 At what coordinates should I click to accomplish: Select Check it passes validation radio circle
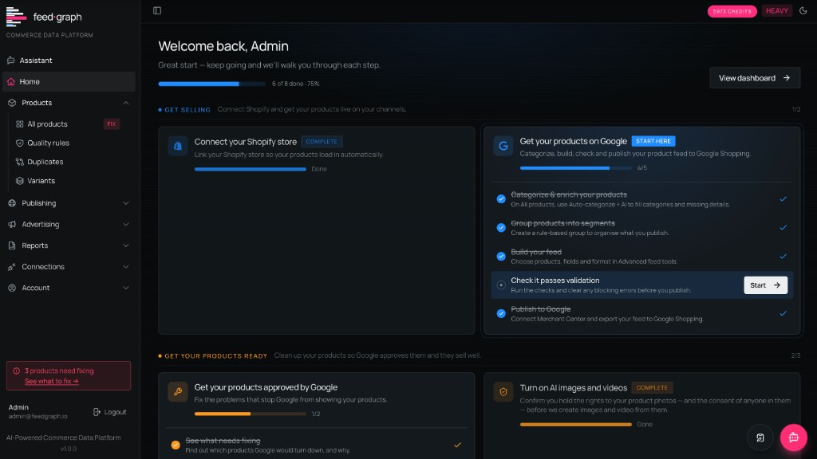coord(501,284)
